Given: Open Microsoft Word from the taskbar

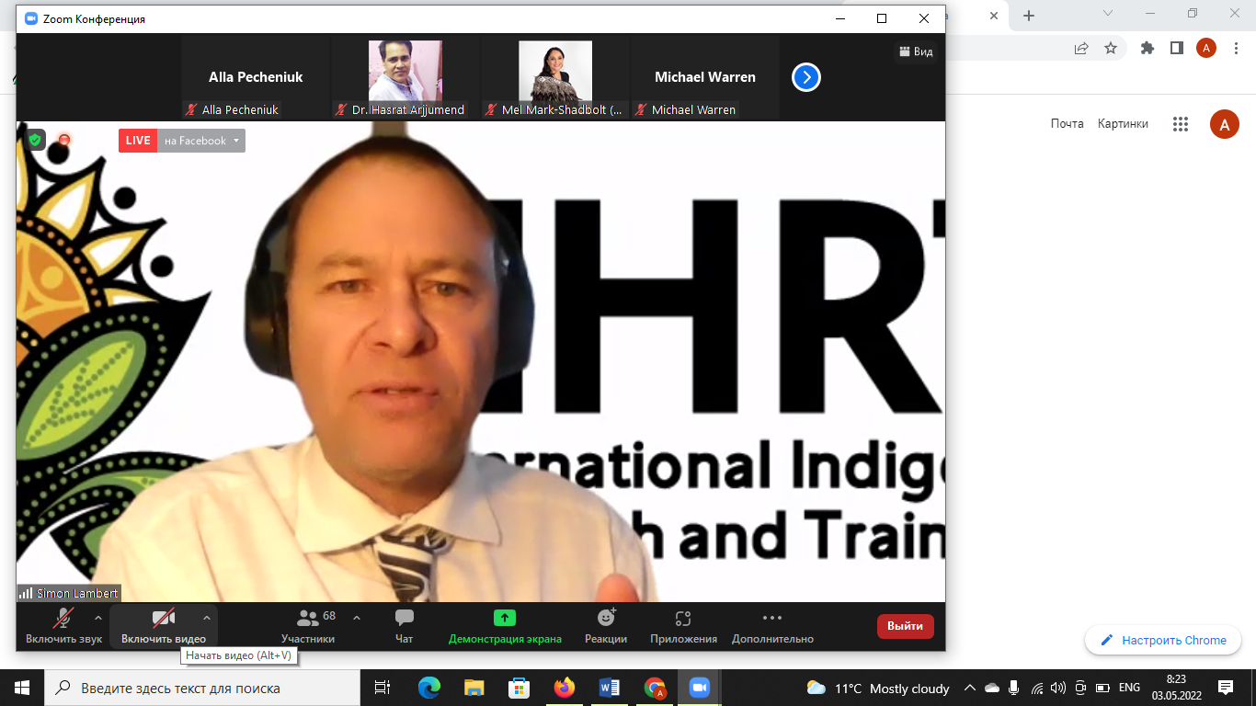Looking at the screenshot, I should (610, 687).
